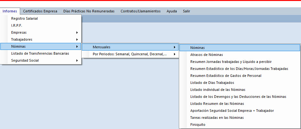The height and width of the screenshot is (129, 301).
Task: Expand the Seguridad Social submenu
Action: (x=25, y=60)
